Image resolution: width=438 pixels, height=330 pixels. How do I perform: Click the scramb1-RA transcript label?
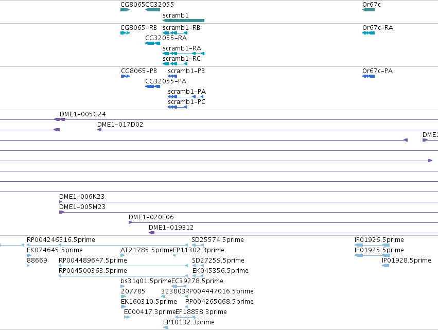(182, 48)
